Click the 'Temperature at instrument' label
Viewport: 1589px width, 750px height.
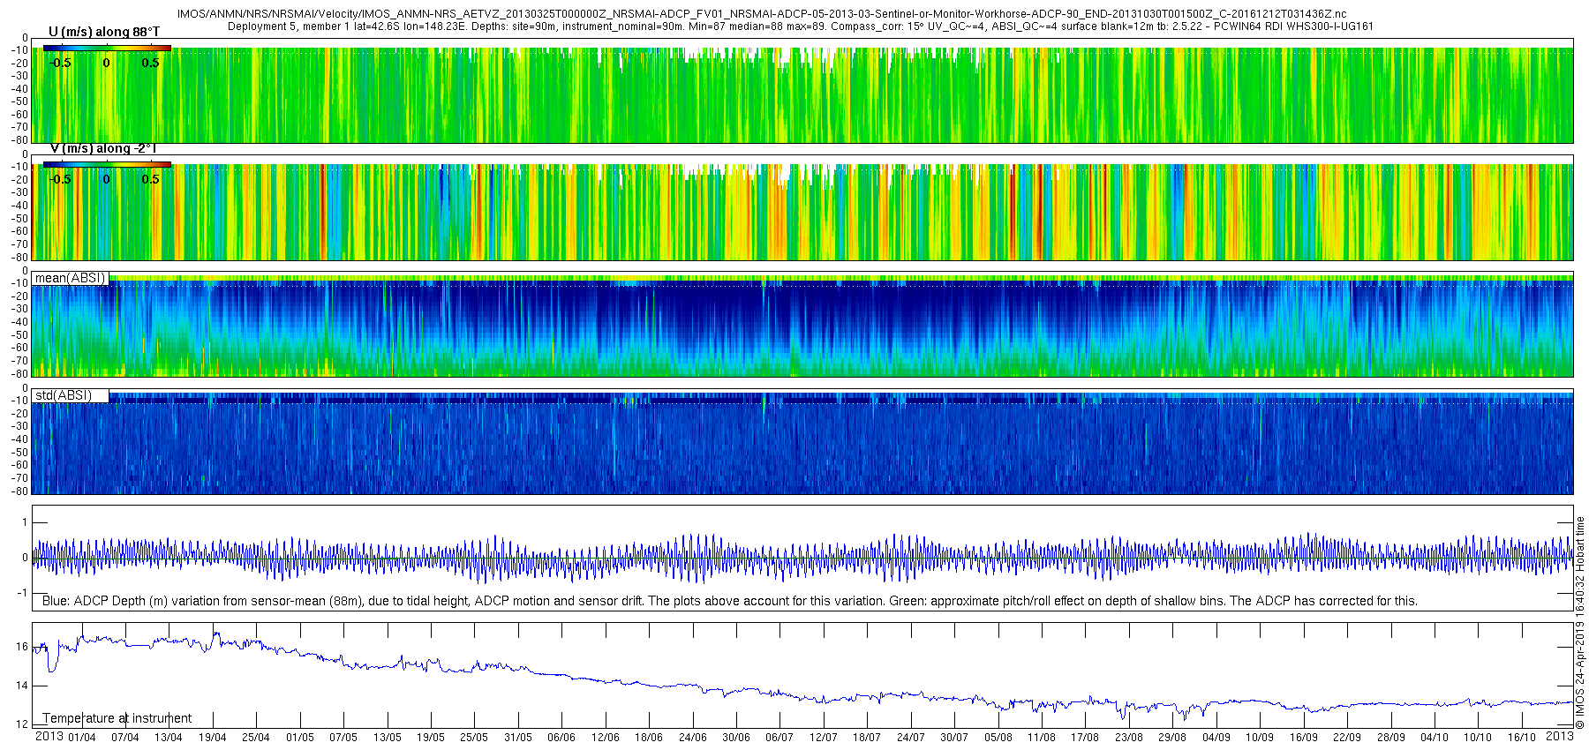[x=117, y=718]
